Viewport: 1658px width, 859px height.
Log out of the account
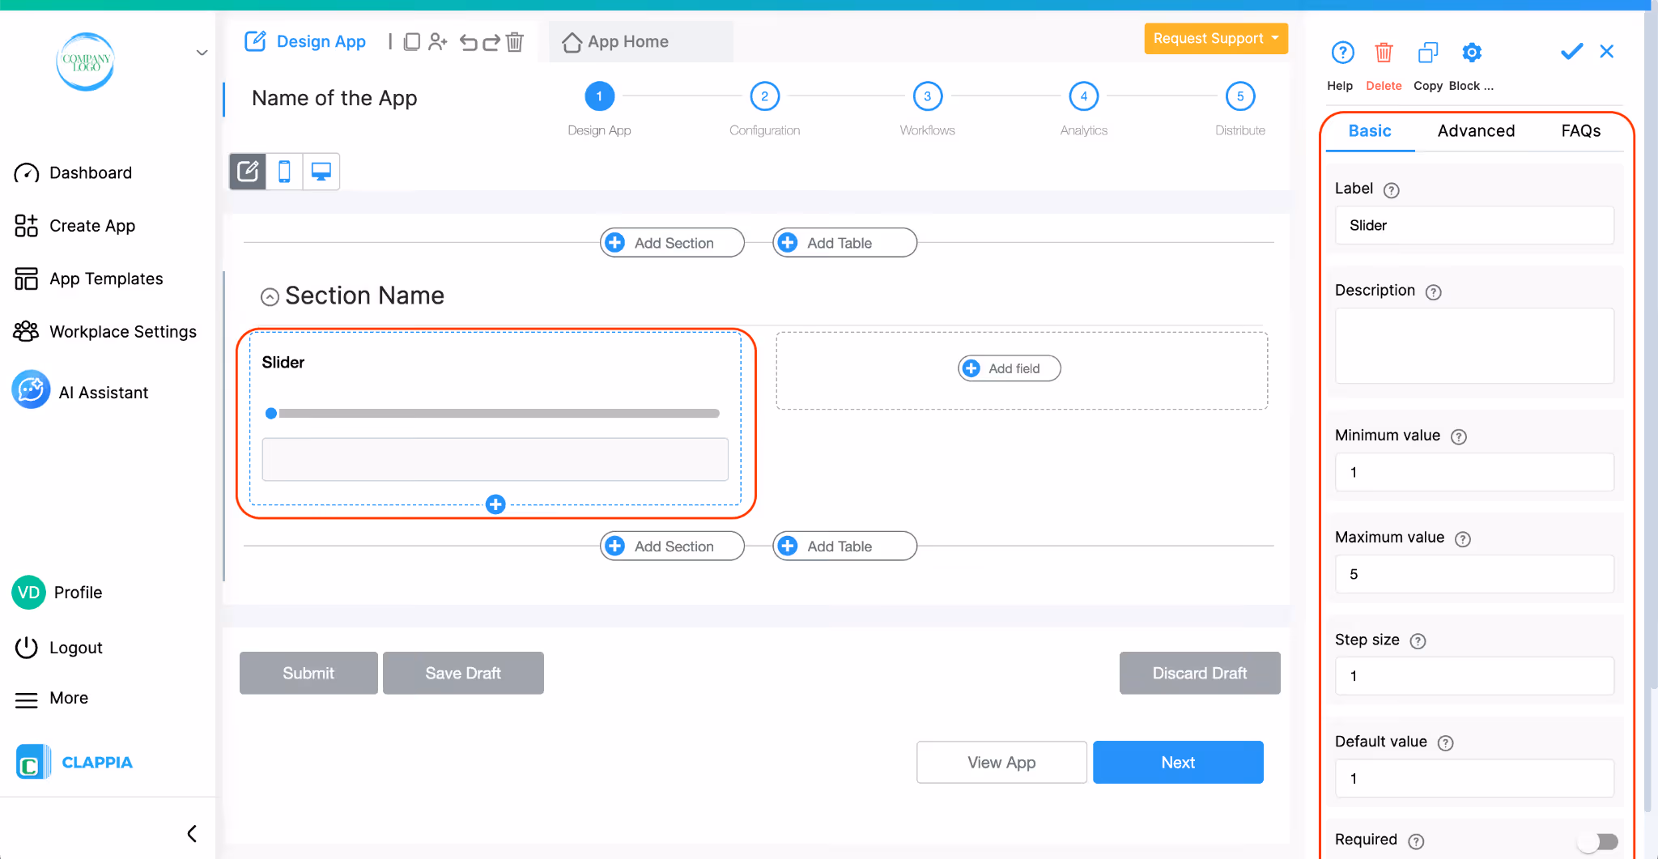(58, 648)
